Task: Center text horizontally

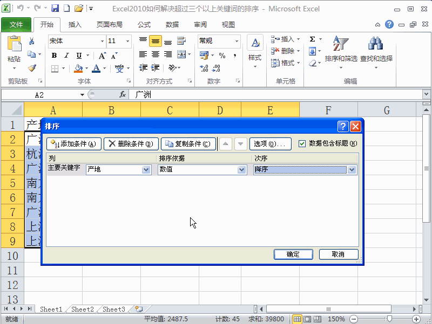Action: (x=156, y=54)
